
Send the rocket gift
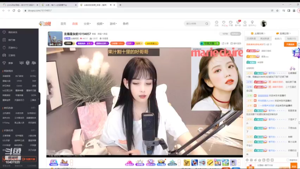[x=194, y=163]
